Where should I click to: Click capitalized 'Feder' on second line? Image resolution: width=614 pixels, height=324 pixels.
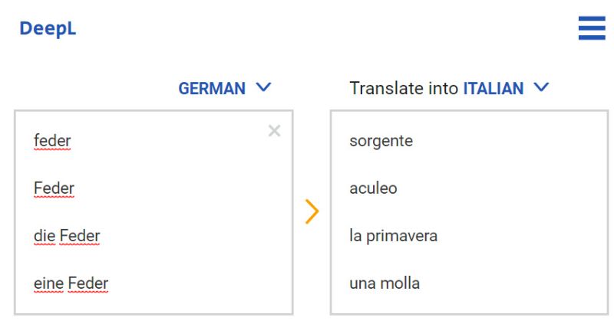click(x=54, y=188)
